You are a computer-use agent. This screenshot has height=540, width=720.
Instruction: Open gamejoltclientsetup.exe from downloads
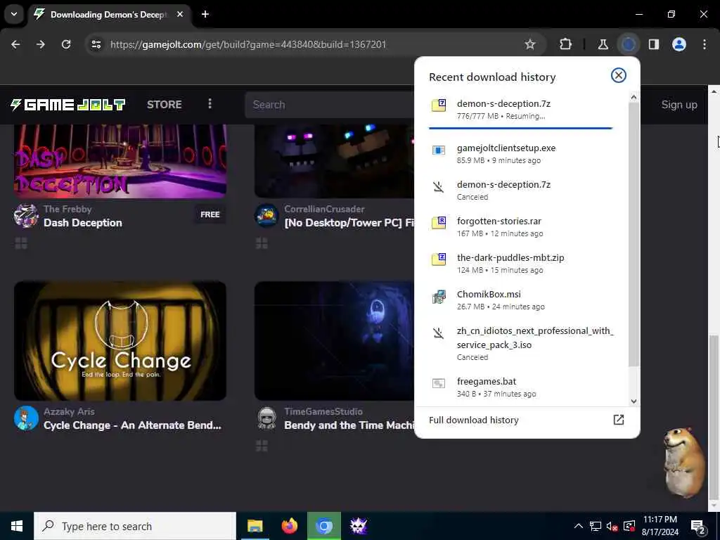coord(521,154)
